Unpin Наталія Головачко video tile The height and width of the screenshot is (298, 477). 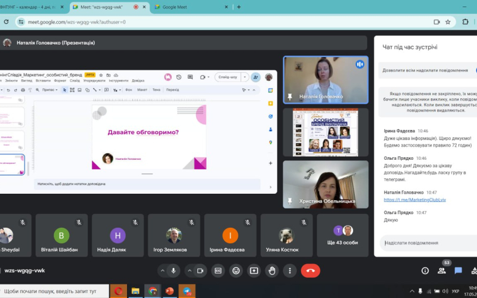290,97
